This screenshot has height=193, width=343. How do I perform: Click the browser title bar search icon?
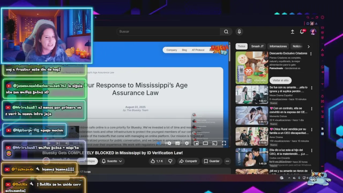(x=308, y=17)
